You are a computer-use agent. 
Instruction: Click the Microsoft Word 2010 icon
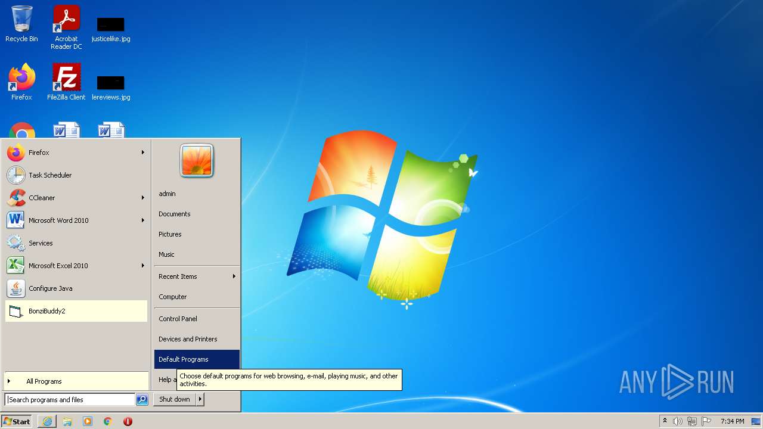pyautogui.click(x=16, y=220)
